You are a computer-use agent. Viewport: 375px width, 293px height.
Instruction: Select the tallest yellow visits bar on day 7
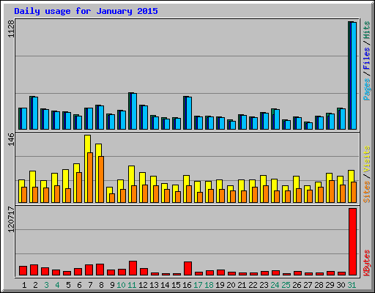88,168
